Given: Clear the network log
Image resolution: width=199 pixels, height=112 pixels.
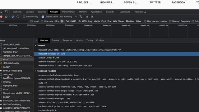Looking at the screenshot, I should [x=6, y=16].
